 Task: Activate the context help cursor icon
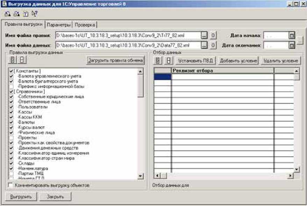pyautogui.click(x=35, y=14)
